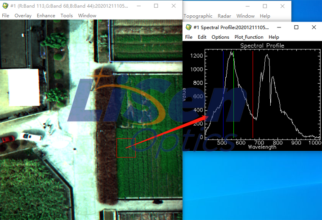Open the Topographic menu
The image size is (322, 220).
click(x=198, y=16)
